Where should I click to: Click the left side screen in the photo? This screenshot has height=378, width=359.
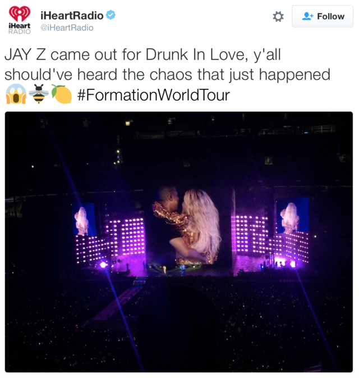[84, 219]
